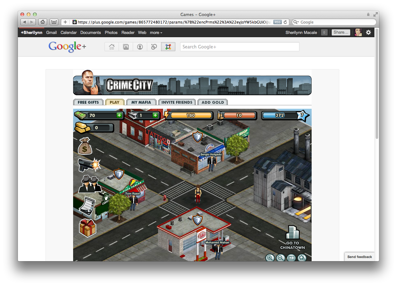Click the browser address bar URL

coord(174,22)
